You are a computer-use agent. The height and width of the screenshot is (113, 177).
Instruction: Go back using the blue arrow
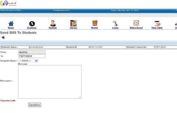3,37
